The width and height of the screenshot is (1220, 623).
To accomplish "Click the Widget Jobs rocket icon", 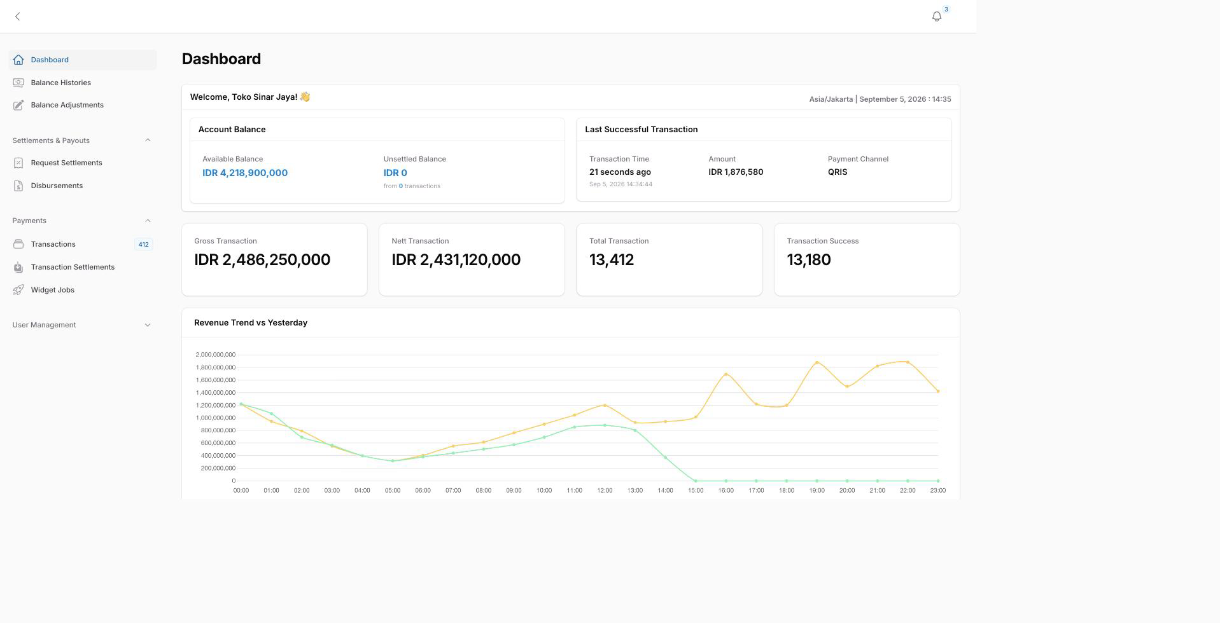I will point(18,290).
